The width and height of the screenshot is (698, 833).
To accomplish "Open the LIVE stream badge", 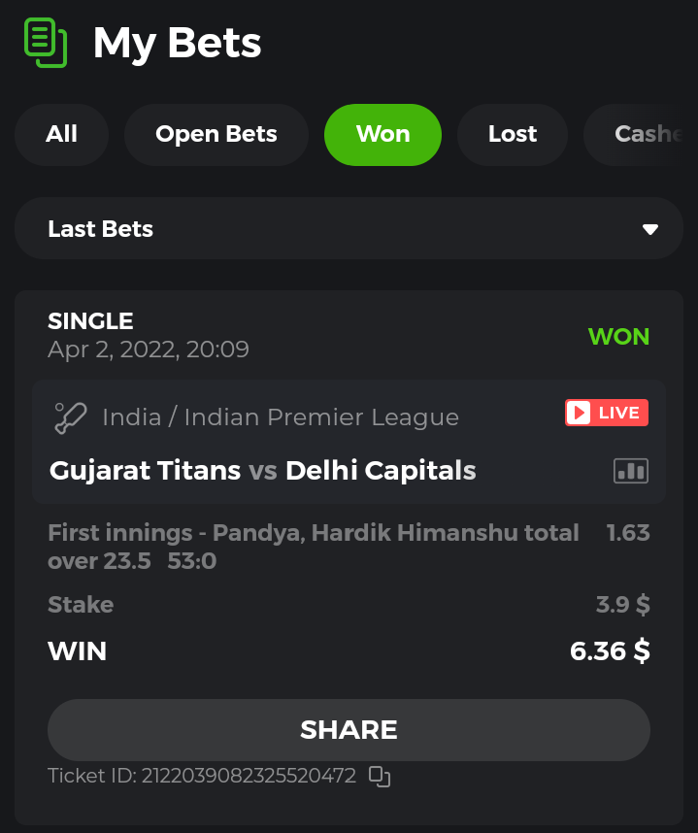I will coord(607,413).
